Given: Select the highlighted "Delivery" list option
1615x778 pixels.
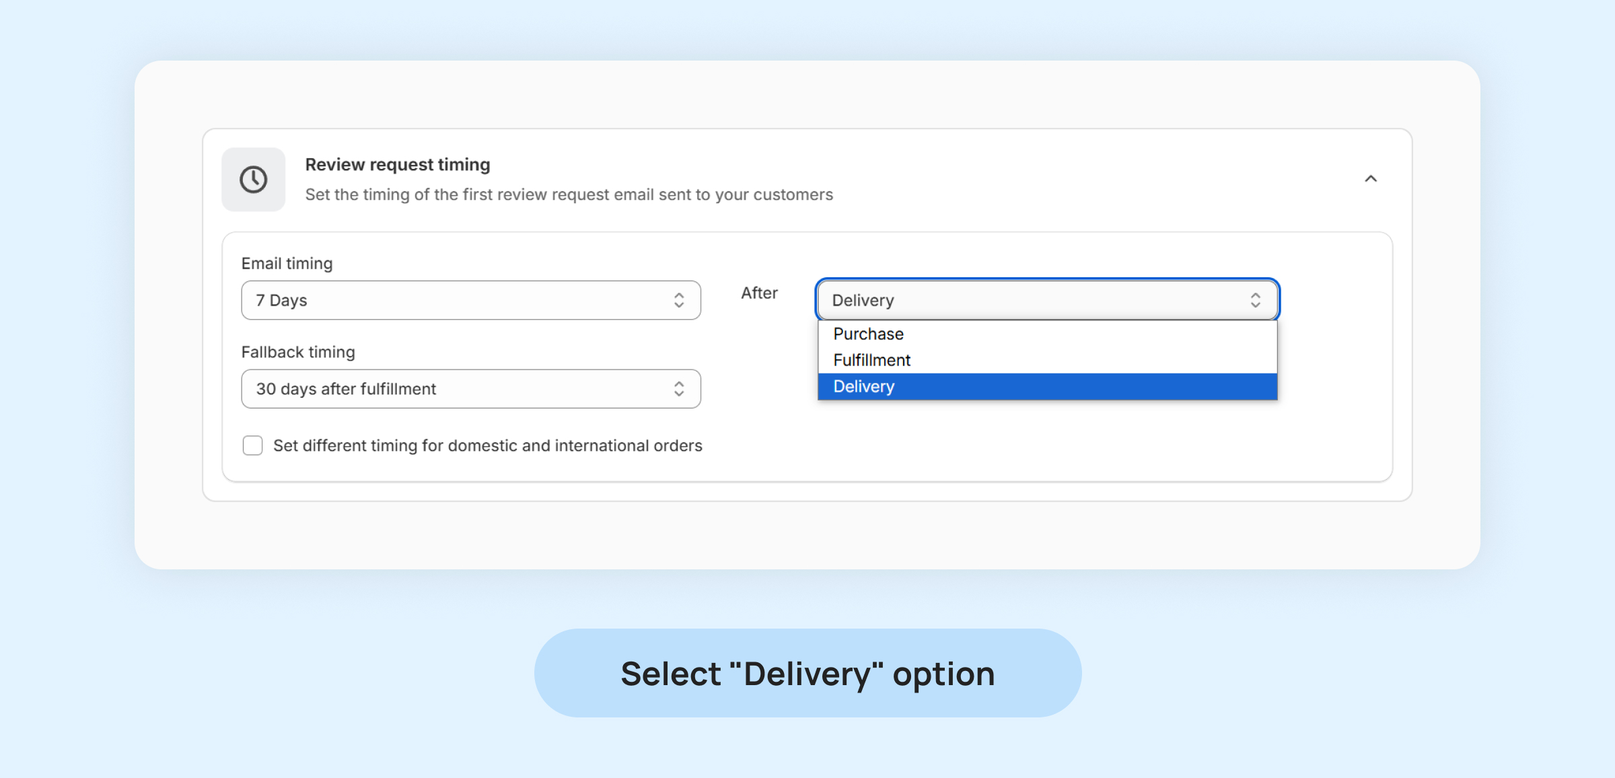Looking at the screenshot, I should [x=864, y=386].
